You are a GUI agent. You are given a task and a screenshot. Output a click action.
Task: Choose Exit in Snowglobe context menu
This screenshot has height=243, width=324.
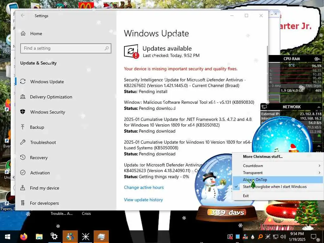[x=277, y=196]
